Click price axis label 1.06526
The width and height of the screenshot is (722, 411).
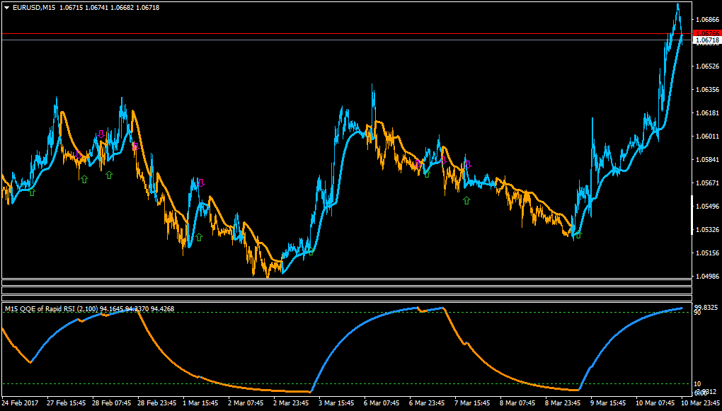pyautogui.click(x=708, y=66)
